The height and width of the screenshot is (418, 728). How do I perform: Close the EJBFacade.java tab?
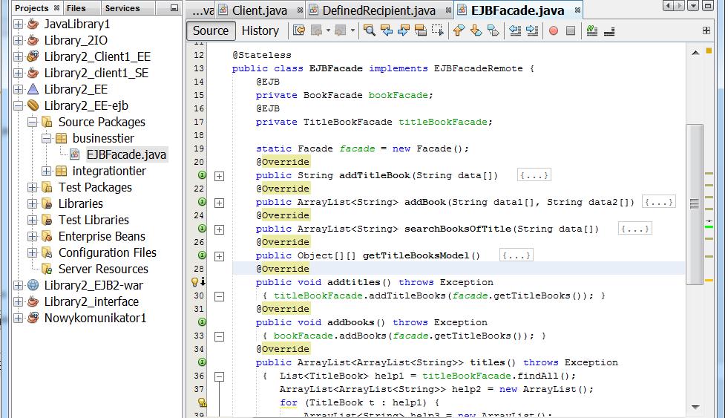[577, 10]
